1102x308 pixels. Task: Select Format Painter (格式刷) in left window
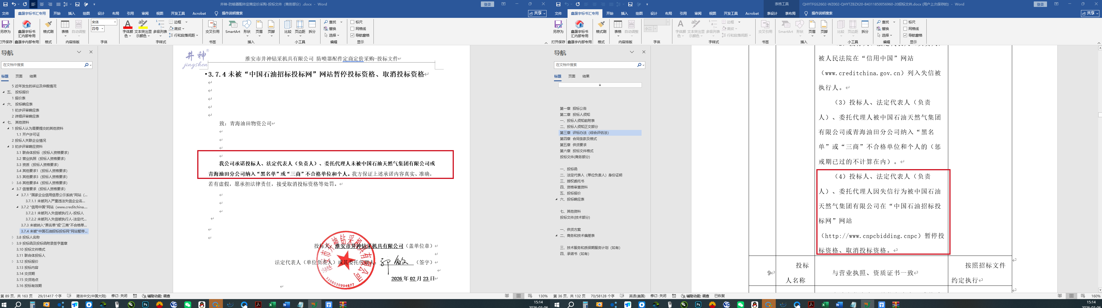(48, 27)
